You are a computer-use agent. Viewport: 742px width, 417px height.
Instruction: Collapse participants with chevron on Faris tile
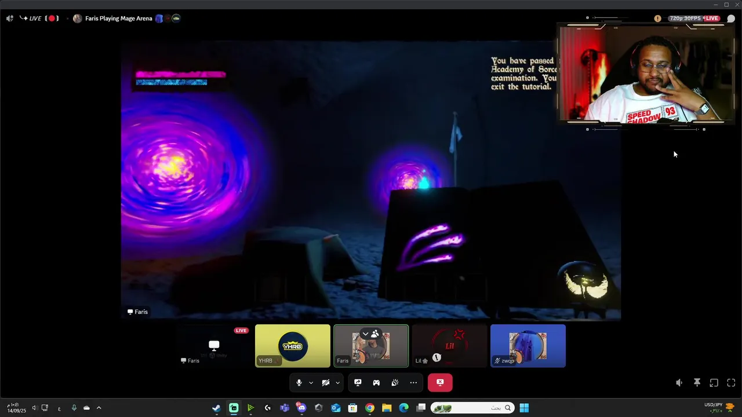click(x=365, y=334)
